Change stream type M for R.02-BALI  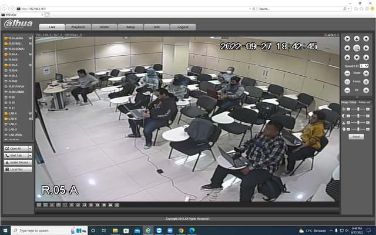(x=31, y=43)
